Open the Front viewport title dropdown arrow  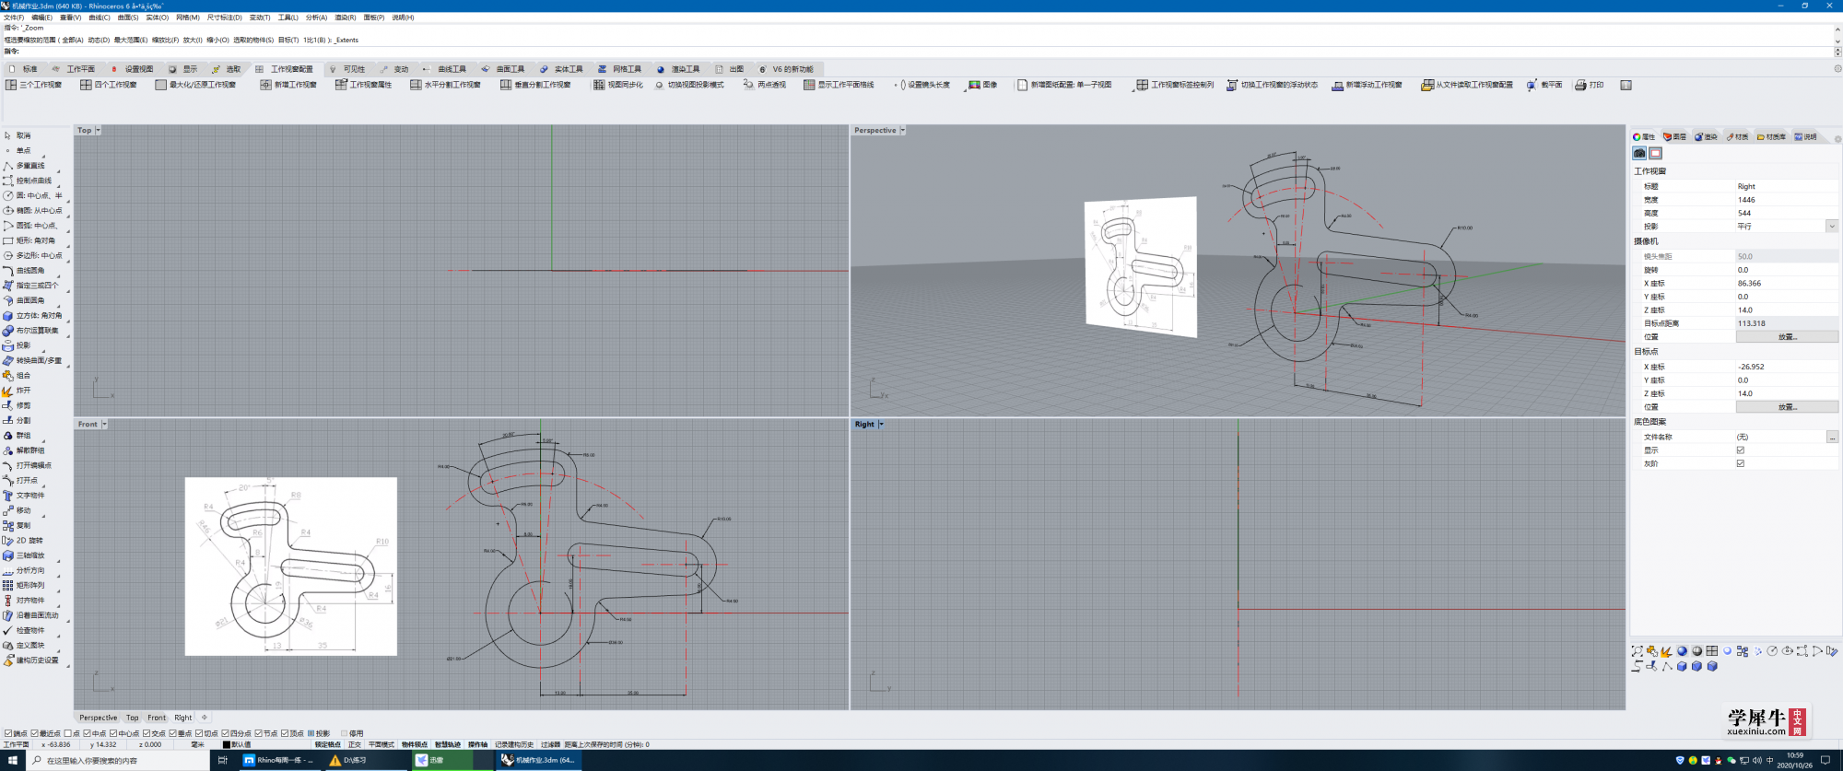104,424
